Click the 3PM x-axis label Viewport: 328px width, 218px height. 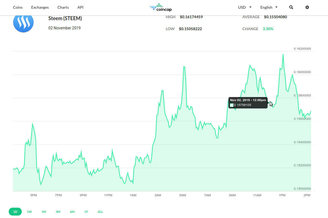(307, 195)
